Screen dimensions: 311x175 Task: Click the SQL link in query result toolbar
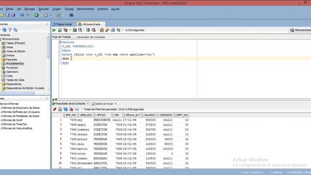77,109
